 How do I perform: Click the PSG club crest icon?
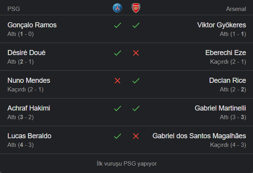click(117, 8)
